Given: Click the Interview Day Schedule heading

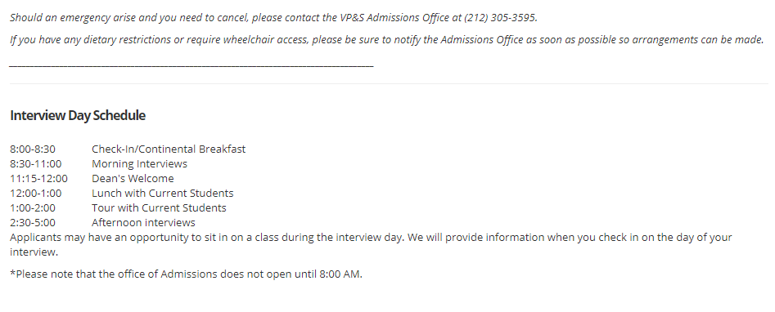Looking at the screenshot, I should (x=78, y=115).
